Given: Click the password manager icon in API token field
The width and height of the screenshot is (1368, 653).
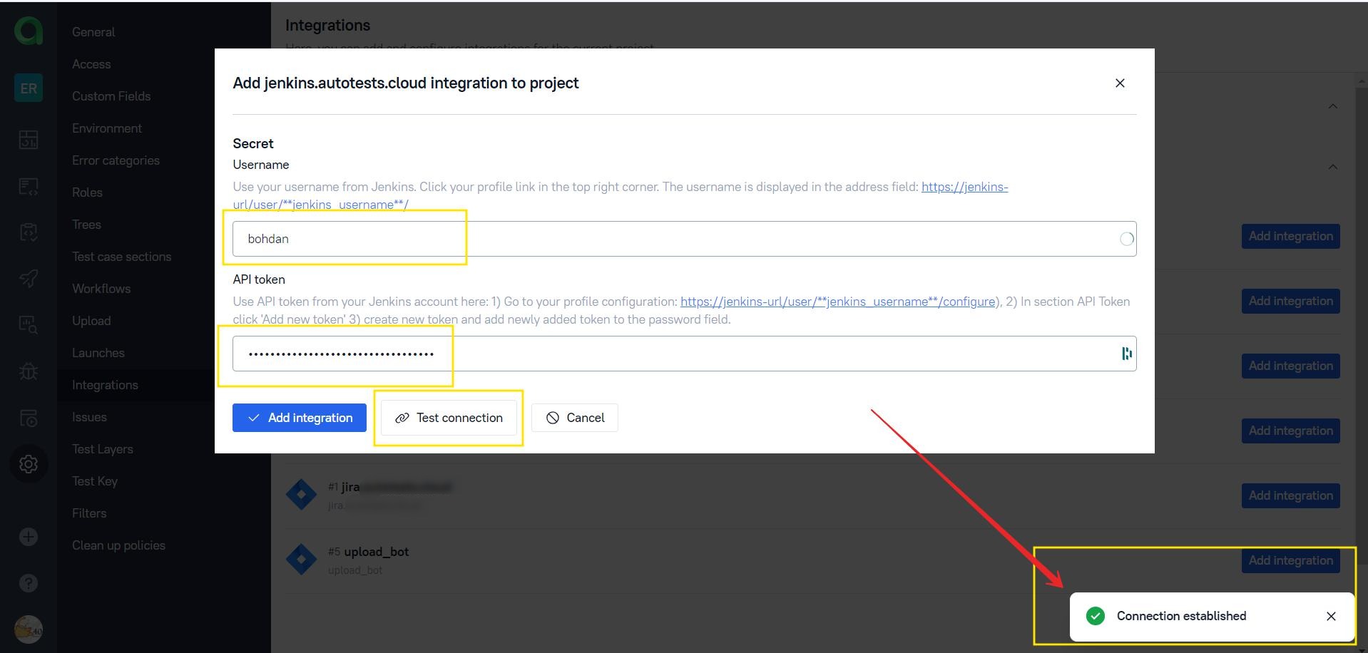Looking at the screenshot, I should [x=1126, y=354].
